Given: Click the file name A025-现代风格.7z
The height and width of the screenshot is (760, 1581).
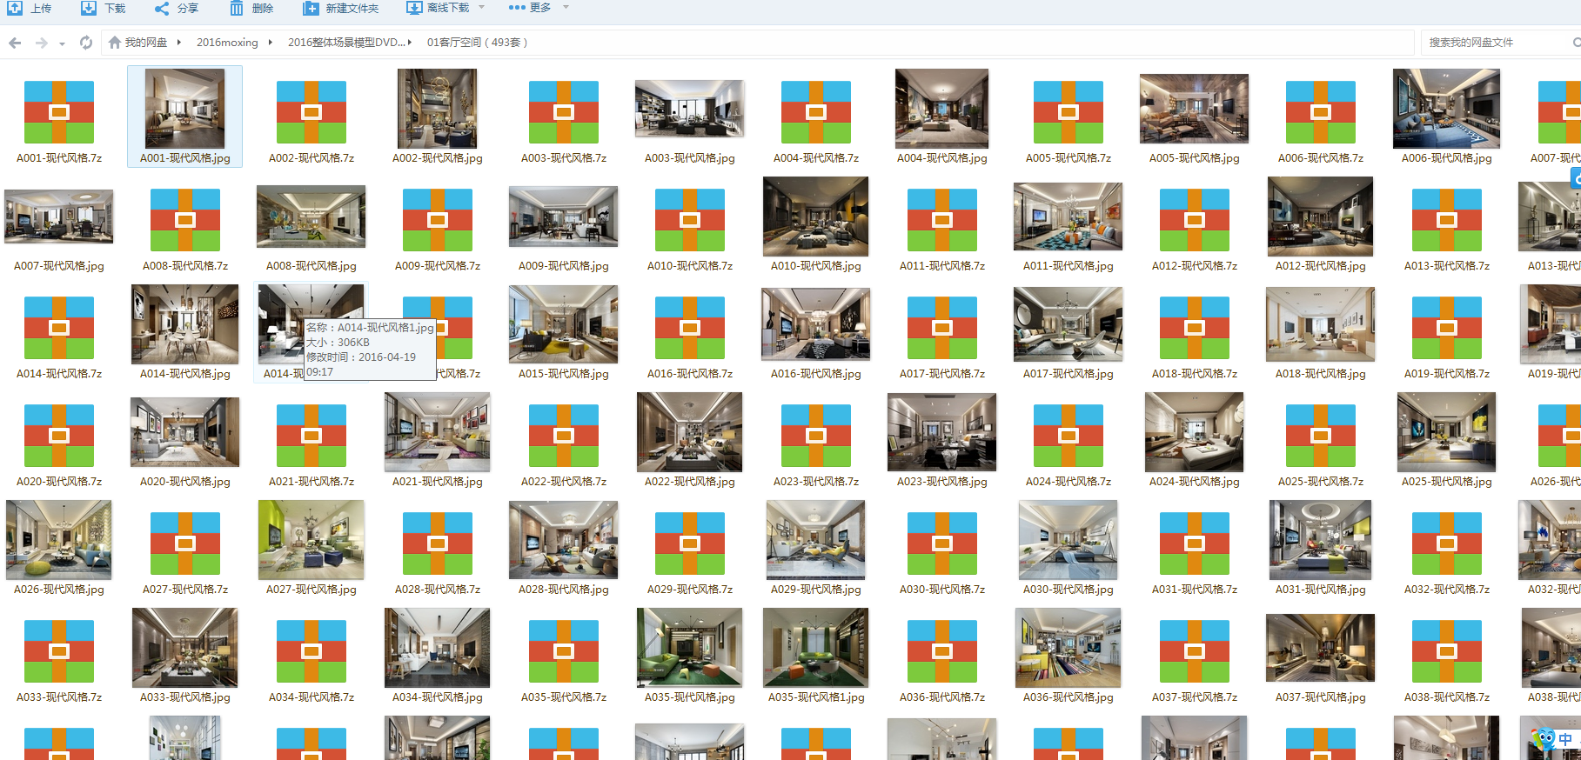Looking at the screenshot, I should (x=1321, y=482).
